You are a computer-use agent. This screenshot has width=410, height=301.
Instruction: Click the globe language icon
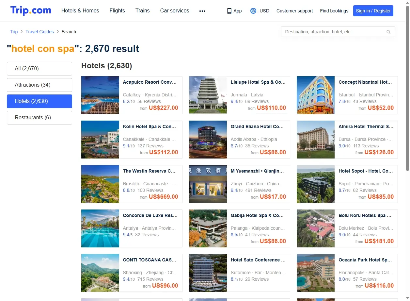pos(253,11)
